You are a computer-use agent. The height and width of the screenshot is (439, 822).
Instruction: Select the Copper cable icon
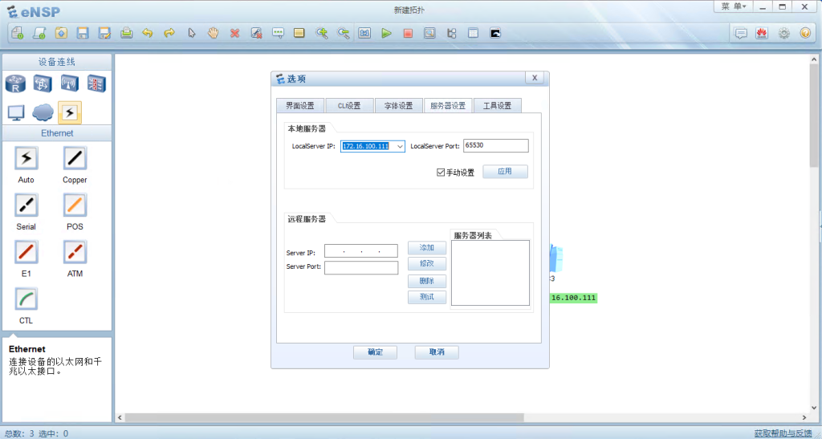75,159
